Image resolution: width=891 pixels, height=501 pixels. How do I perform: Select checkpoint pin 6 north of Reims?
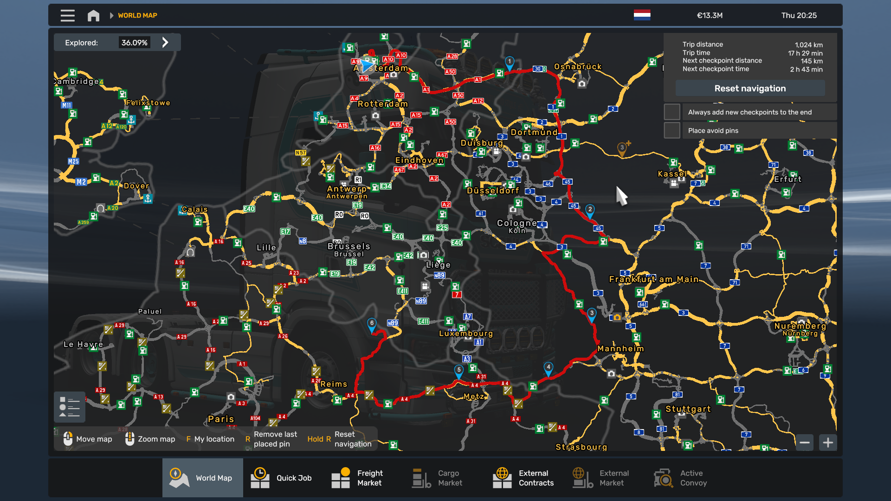tap(372, 325)
